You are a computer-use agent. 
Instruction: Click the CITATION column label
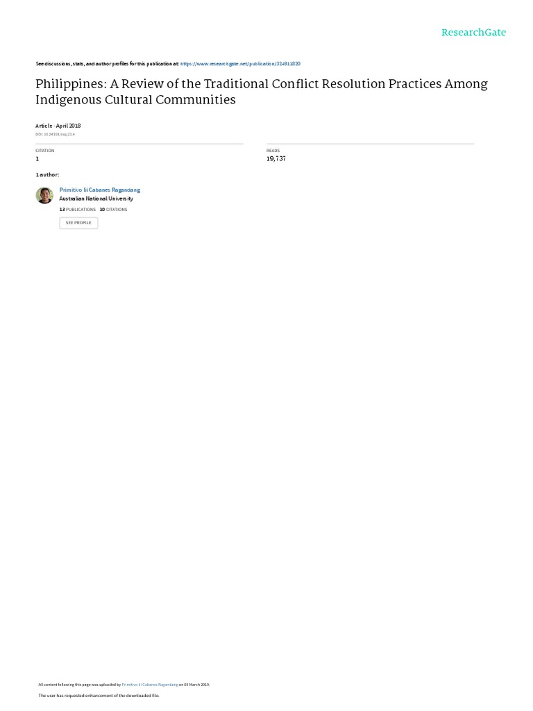coord(45,151)
